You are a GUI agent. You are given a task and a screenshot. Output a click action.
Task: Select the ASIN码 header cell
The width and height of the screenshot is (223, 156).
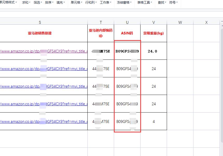(127, 33)
